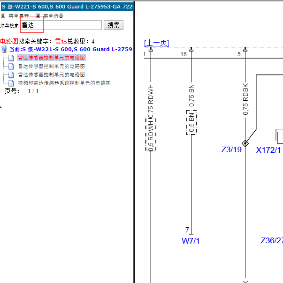This screenshot has height=283, width=283.
Task: Focus the 菜单搜索 input containing 雷达
Action: tap(61, 25)
